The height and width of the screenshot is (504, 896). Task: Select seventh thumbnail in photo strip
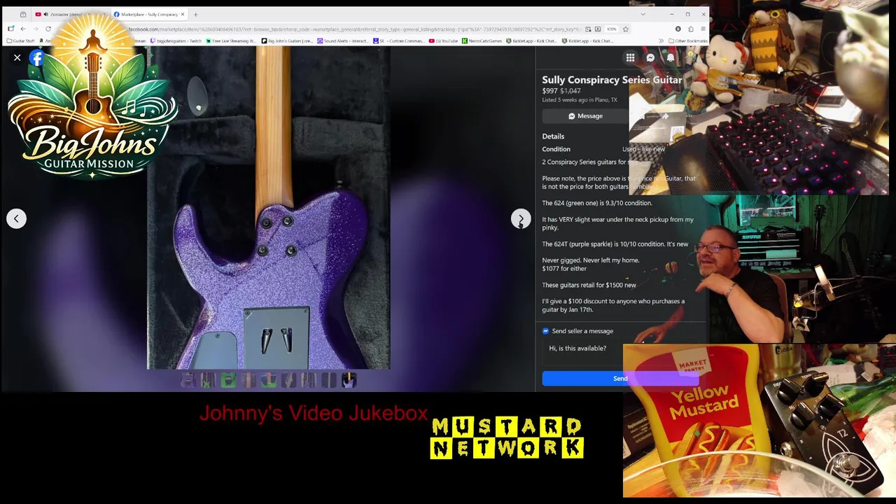point(309,380)
